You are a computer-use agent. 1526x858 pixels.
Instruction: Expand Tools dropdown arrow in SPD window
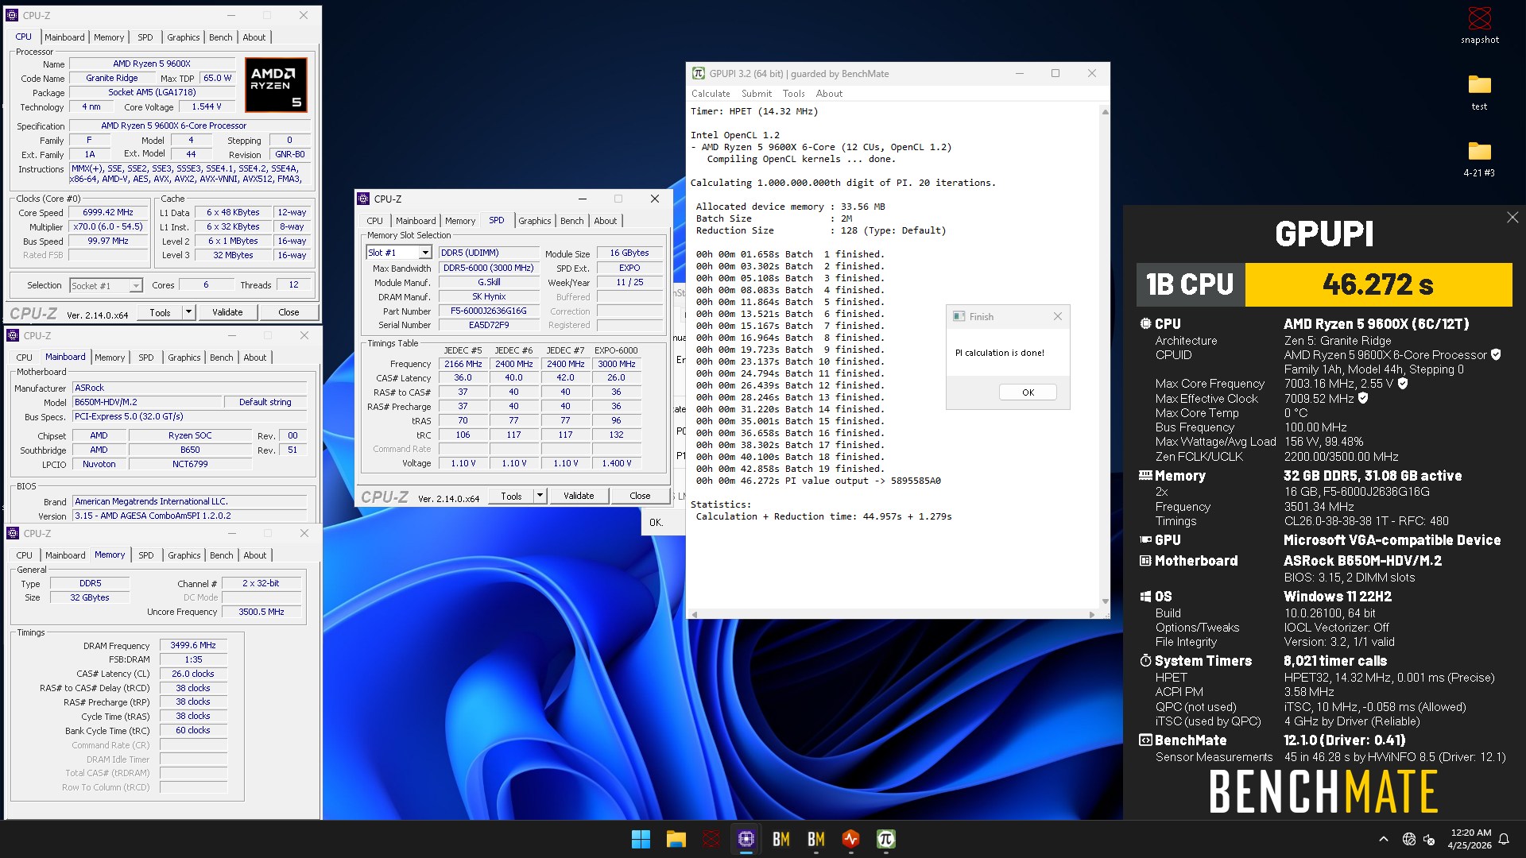tap(540, 496)
